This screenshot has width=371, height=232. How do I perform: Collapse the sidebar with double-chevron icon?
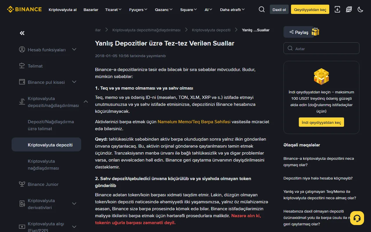pos(22,33)
